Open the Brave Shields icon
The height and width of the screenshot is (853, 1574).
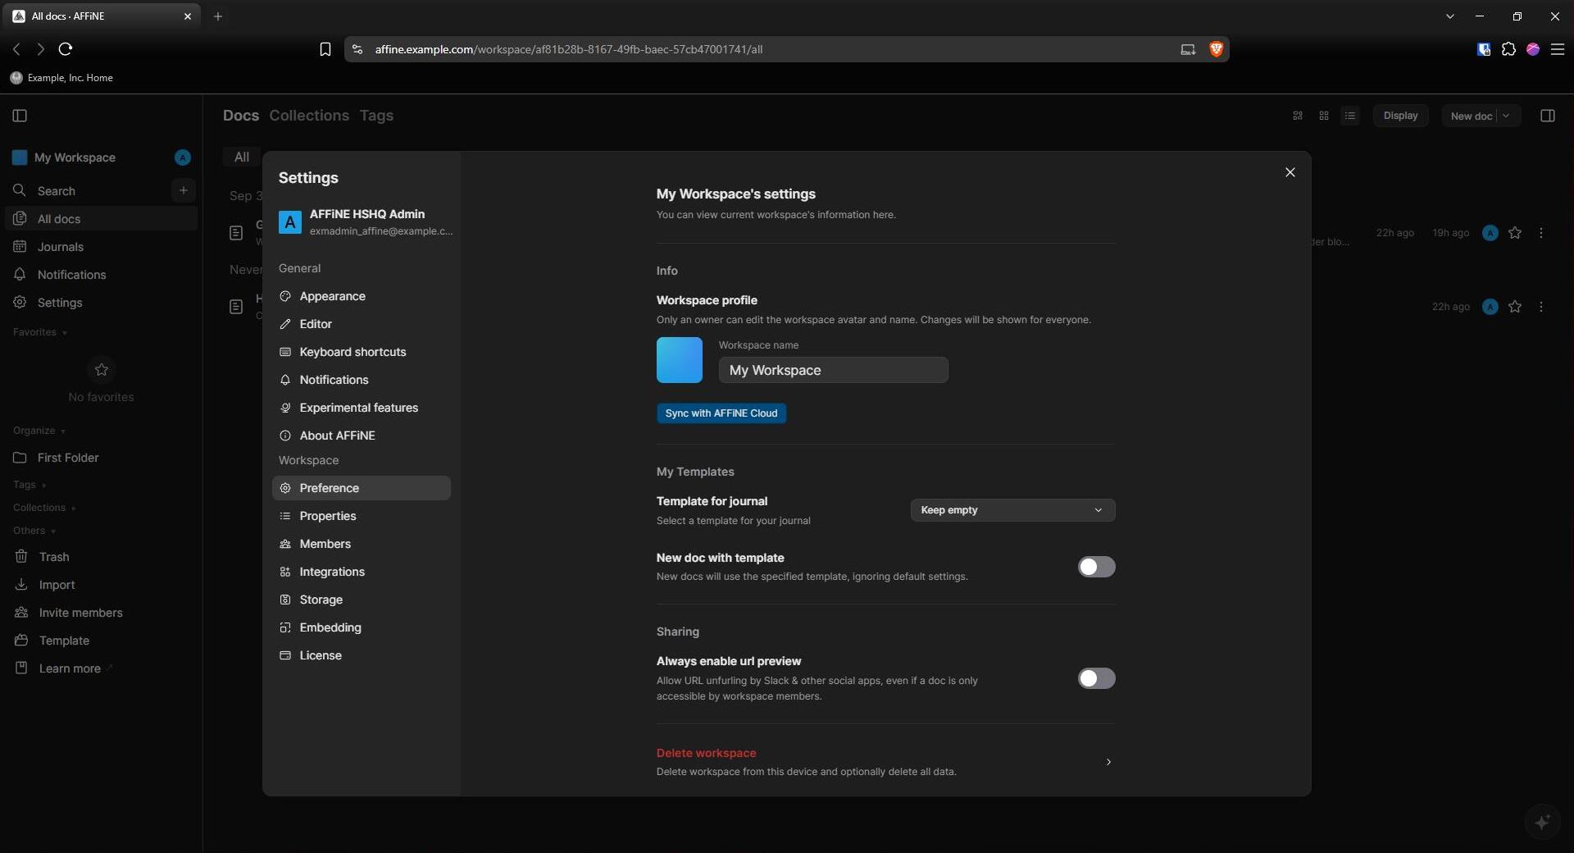[x=1216, y=49]
